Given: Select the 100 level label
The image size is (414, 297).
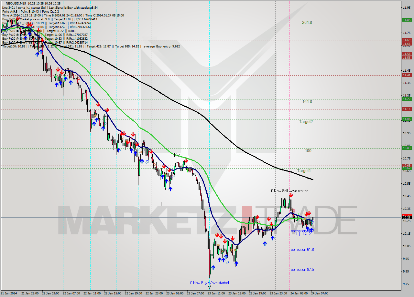Looking at the screenshot, I should (308, 151).
